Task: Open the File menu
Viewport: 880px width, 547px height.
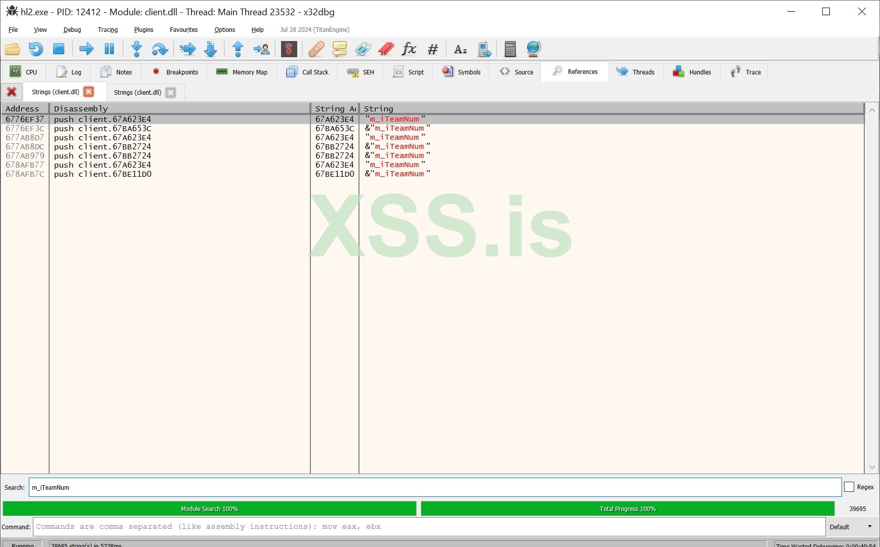Action: click(x=13, y=29)
